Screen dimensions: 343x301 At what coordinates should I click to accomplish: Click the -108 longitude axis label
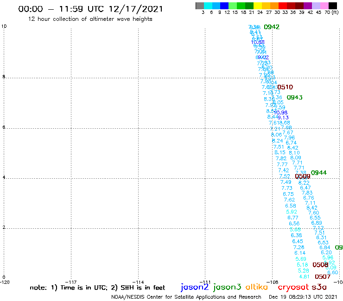click(x=273, y=282)
